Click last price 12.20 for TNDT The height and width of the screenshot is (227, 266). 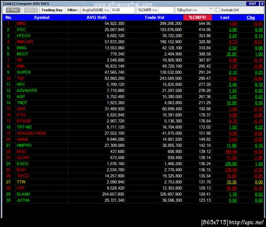tap(231, 103)
